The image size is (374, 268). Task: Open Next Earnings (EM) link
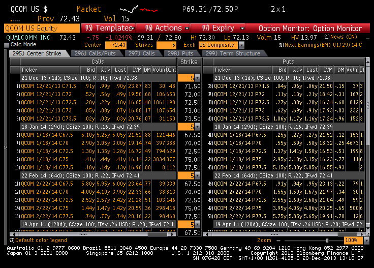[x=320, y=45]
